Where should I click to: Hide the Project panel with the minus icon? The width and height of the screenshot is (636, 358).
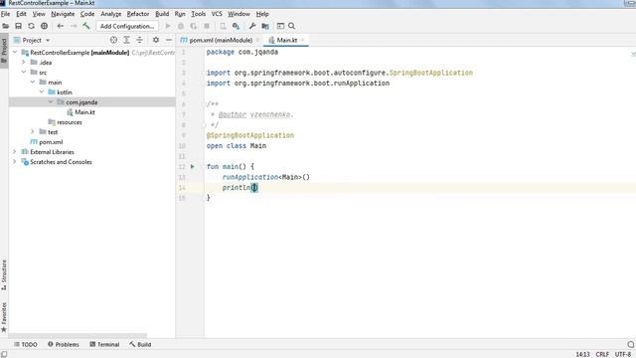point(169,40)
